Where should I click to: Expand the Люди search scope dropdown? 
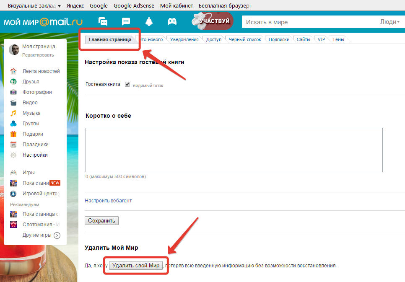(x=390, y=22)
